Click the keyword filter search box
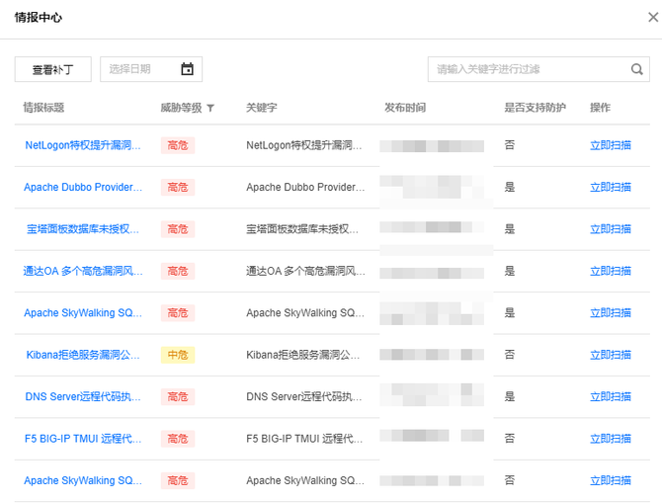Viewport: 662px width, 503px height. tap(528, 69)
